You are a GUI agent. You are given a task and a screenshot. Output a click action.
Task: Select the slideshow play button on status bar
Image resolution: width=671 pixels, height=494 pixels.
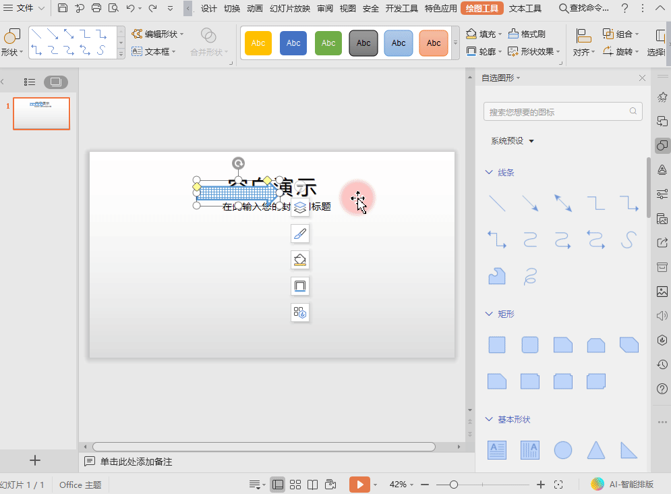coord(359,484)
